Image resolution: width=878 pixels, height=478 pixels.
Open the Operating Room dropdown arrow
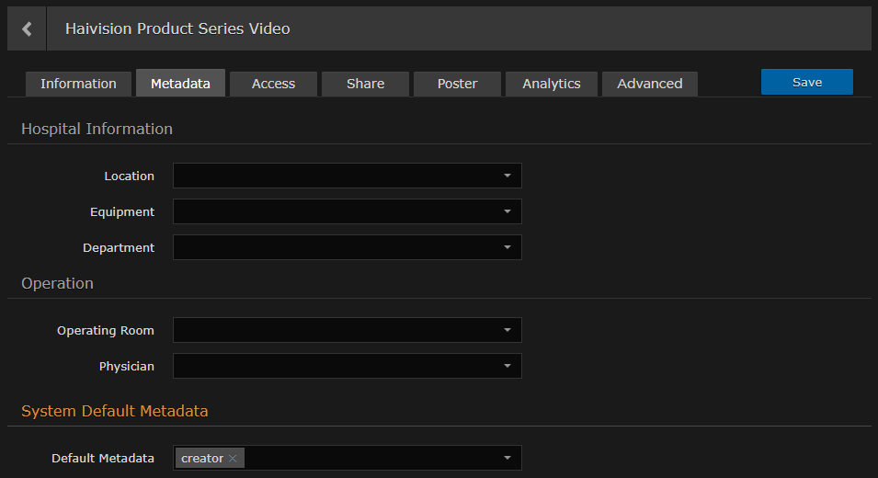507,330
